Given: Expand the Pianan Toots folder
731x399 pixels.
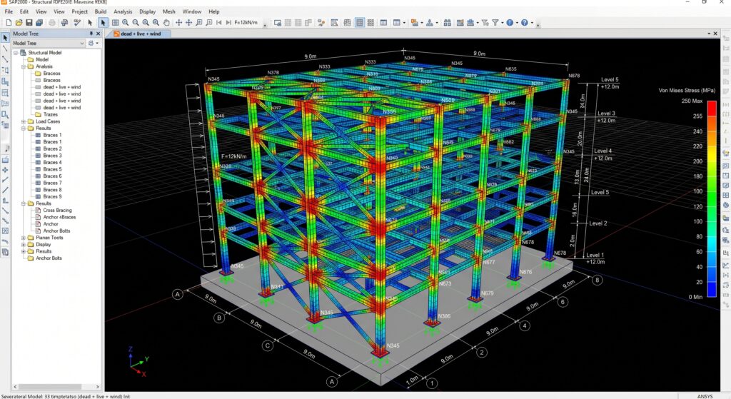Looking at the screenshot, I should coord(24,238).
